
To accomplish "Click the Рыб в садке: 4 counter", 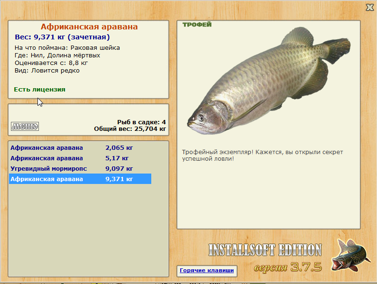I will (141, 122).
